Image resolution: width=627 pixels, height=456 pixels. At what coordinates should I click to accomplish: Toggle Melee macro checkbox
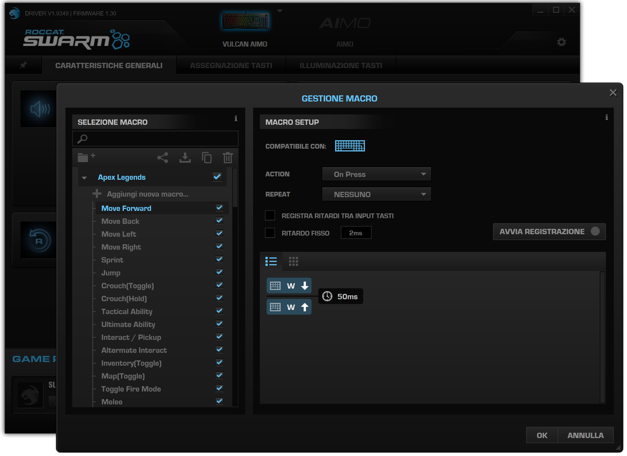point(219,401)
